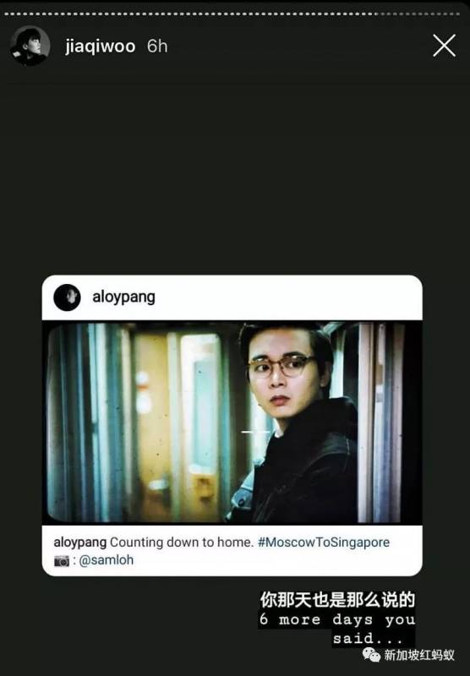
Task: Click the 新加坡红蚂蚁 watermark text
Action: coord(419,655)
